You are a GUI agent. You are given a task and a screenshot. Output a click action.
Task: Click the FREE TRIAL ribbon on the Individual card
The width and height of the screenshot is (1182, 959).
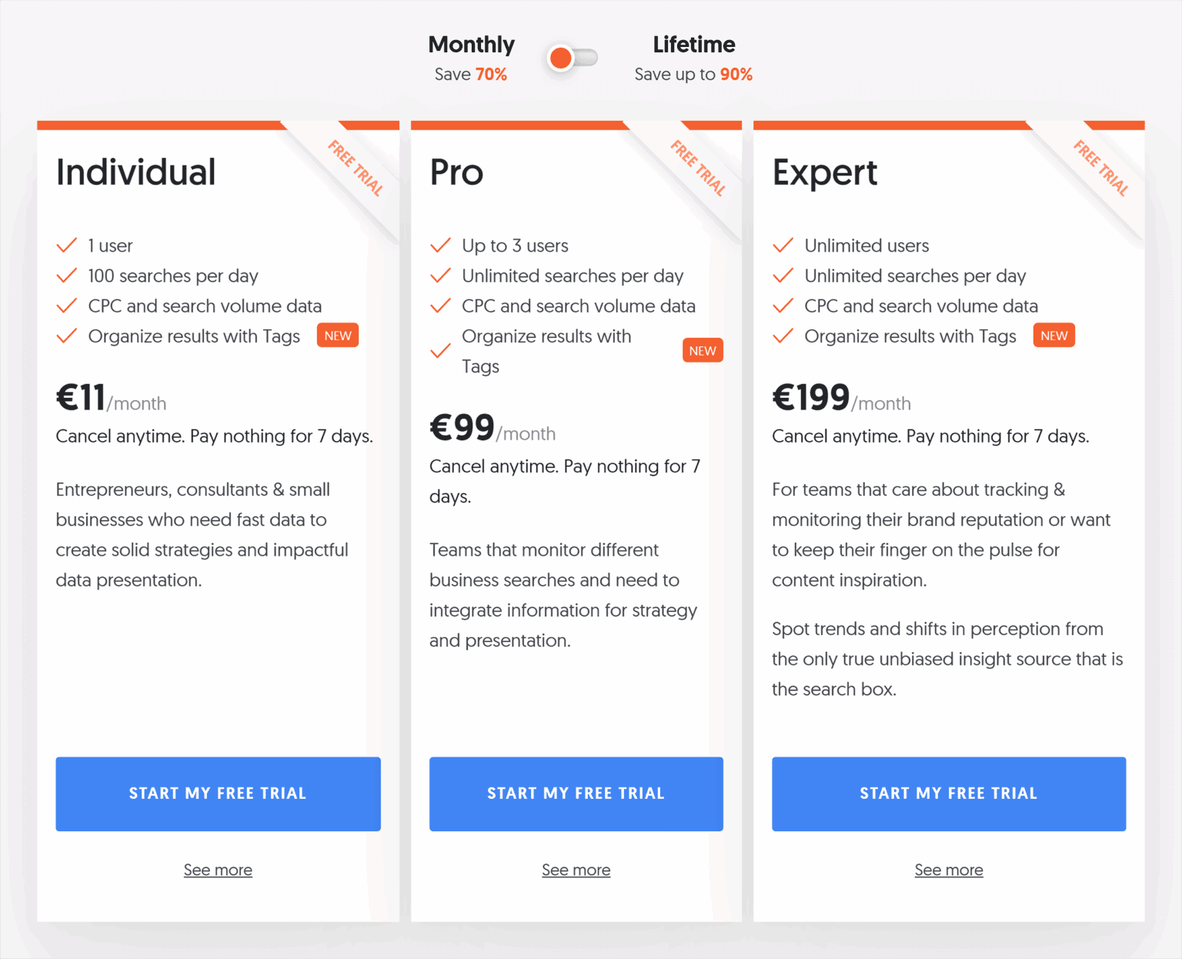356,168
